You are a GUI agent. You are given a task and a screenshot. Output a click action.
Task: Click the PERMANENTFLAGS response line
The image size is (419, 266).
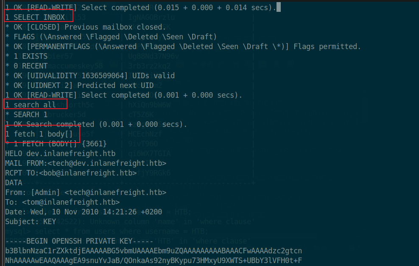(x=183, y=47)
